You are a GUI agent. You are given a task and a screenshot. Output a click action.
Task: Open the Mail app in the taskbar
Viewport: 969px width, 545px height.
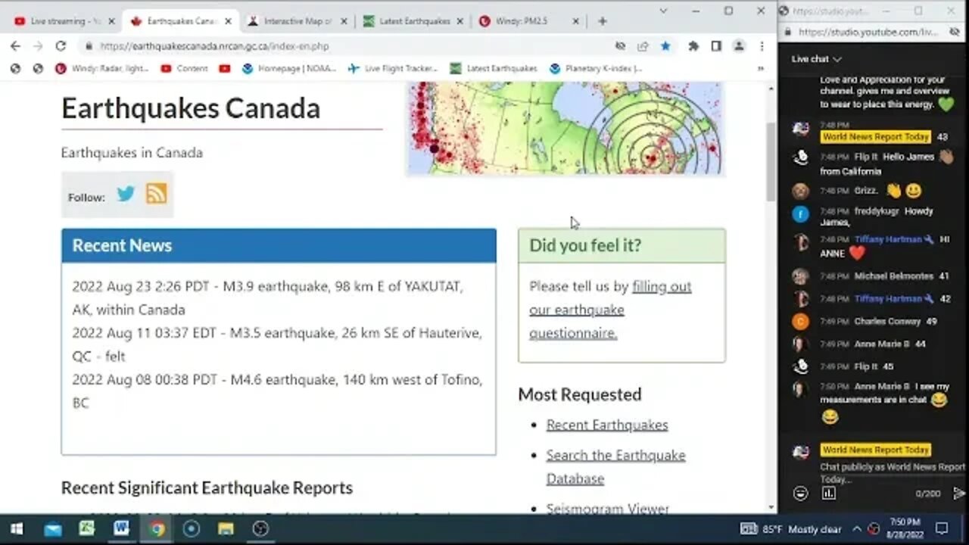[52, 528]
